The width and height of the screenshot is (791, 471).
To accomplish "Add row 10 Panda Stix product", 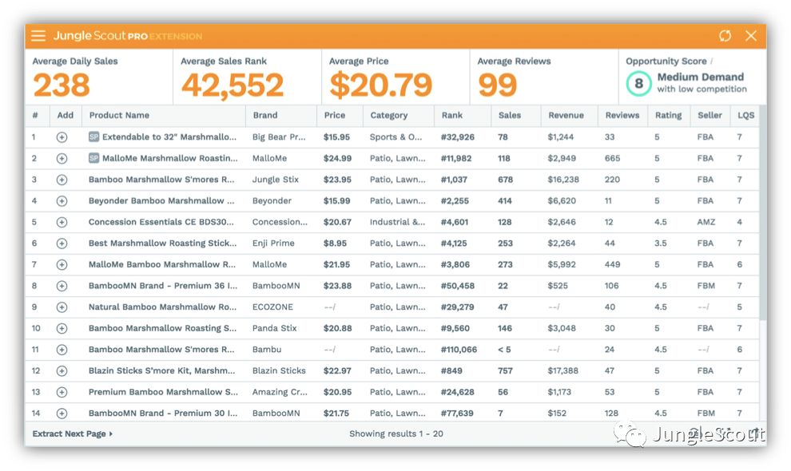I will point(62,328).
